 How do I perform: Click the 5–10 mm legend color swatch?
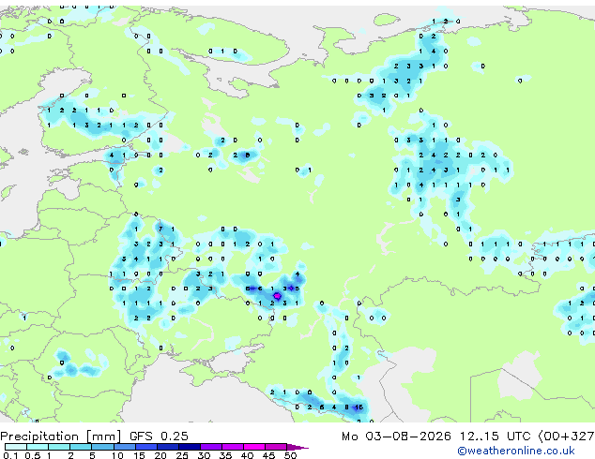pyautogui.click(x=102, y=447)
